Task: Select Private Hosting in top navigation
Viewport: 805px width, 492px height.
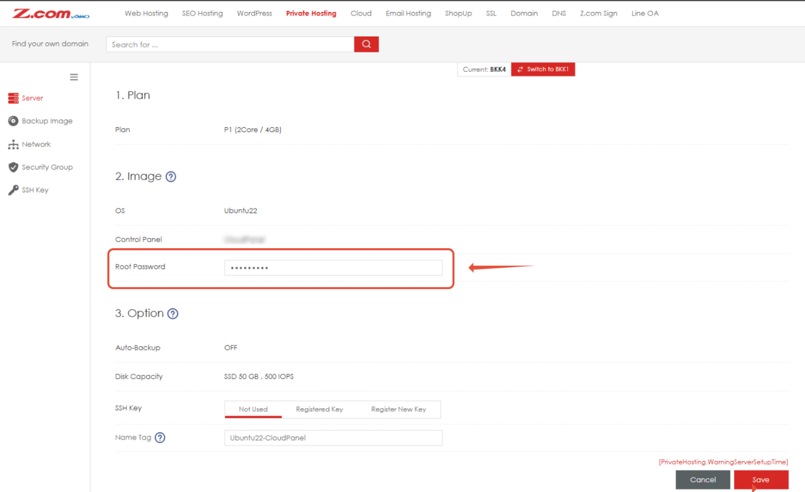Action: pyautogui.click(x=311, y=14)
